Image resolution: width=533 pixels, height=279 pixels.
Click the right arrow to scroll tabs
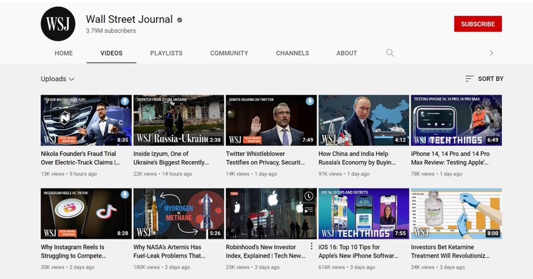click(x=491, y=53)
